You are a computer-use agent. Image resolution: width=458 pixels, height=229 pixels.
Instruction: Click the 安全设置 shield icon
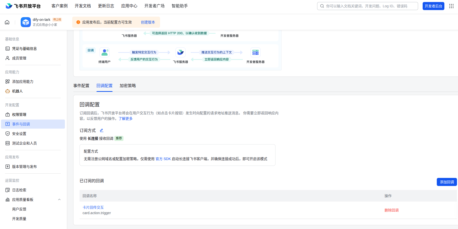7,134
